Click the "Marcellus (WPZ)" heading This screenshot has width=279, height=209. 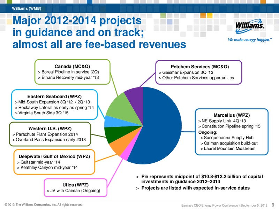(x=232, y=115)
